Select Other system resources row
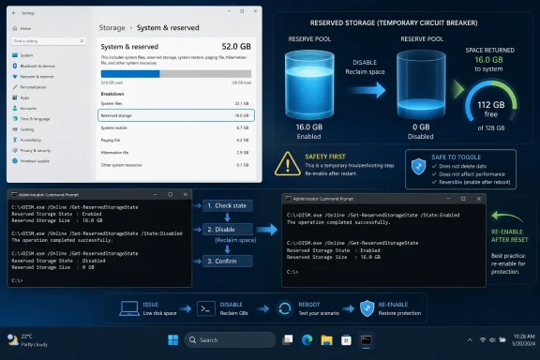Image resolution: width=540 pixels, height=360 pixels. [x=175, y=165]
